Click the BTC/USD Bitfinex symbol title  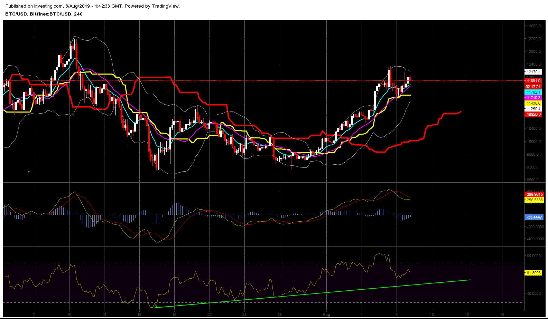pos(44,14)
